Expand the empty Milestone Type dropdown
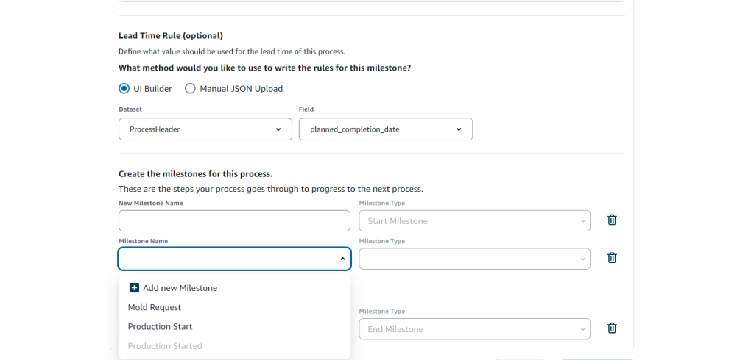754x360 pixels. (x=474, y=259)
